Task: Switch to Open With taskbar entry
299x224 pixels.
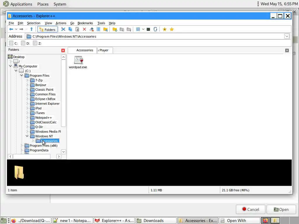Action: 239,220
